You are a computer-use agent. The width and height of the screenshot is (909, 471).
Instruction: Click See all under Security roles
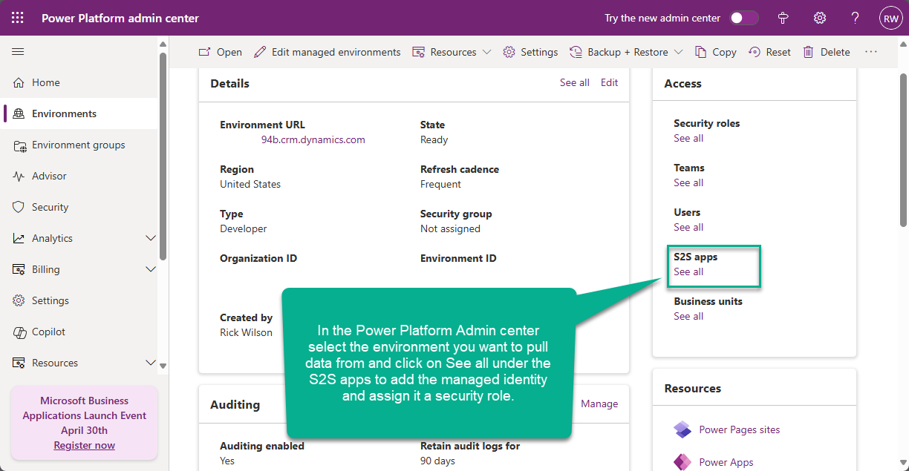(688, 138)
